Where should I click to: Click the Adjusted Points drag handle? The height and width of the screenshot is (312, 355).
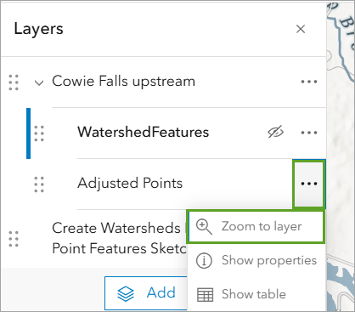(39, 184)
